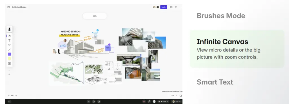Zoom in with the plus button

coord(16,96)
